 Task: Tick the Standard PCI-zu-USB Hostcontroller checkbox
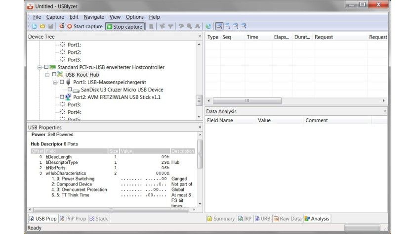46,67
